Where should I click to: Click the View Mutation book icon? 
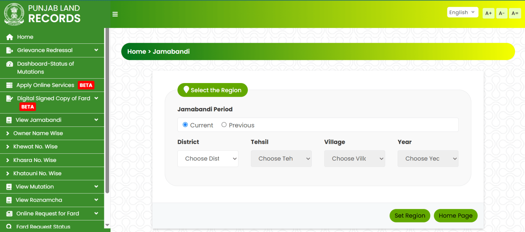click(10, 187)
